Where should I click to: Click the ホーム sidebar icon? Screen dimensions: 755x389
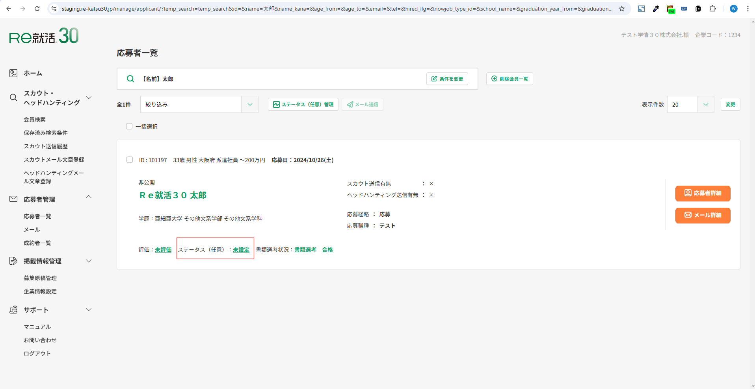tap(13, 73)
